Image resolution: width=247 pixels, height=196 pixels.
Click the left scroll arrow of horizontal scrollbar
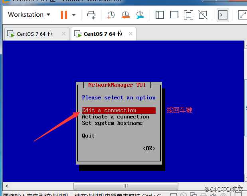(6, 186)
